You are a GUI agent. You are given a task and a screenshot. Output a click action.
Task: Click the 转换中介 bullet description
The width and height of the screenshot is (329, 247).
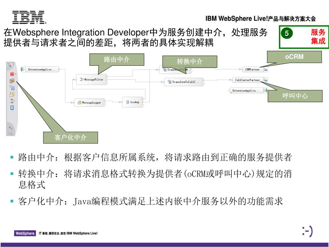pyautogui.click(x=155, y=179)
